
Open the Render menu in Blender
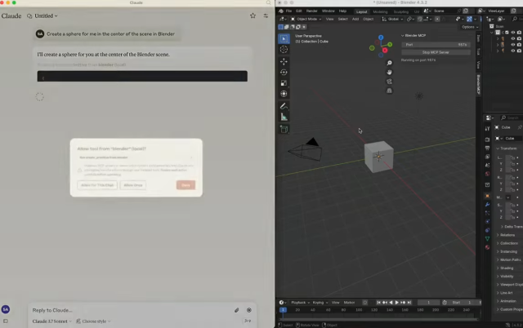(312, 11)
